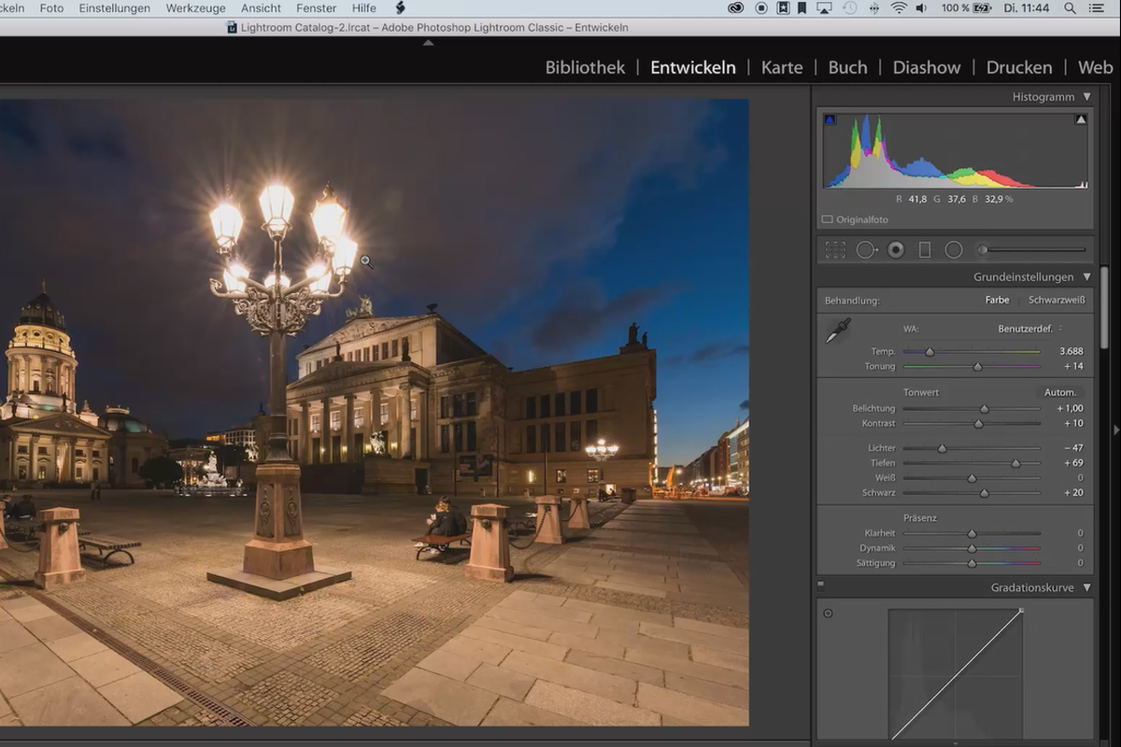Collapse the Grundeinstellungen panel
The height and width of the screenshot is (747, 1121).
coord(1086,277)
